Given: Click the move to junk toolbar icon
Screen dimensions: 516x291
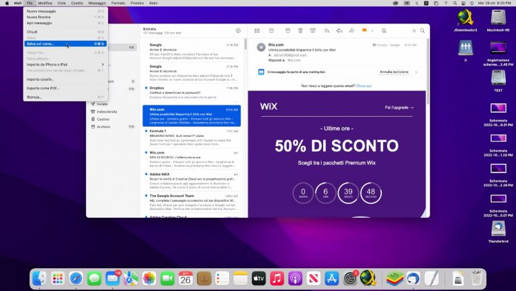Looking at the screenshot, I should [312, 31].
